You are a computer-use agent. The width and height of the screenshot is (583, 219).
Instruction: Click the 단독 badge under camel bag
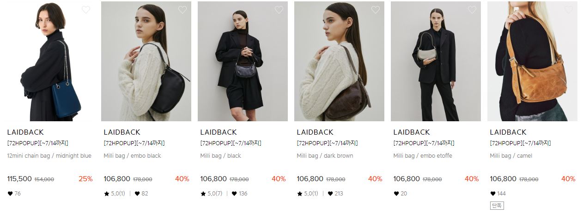tap(497, 206)
